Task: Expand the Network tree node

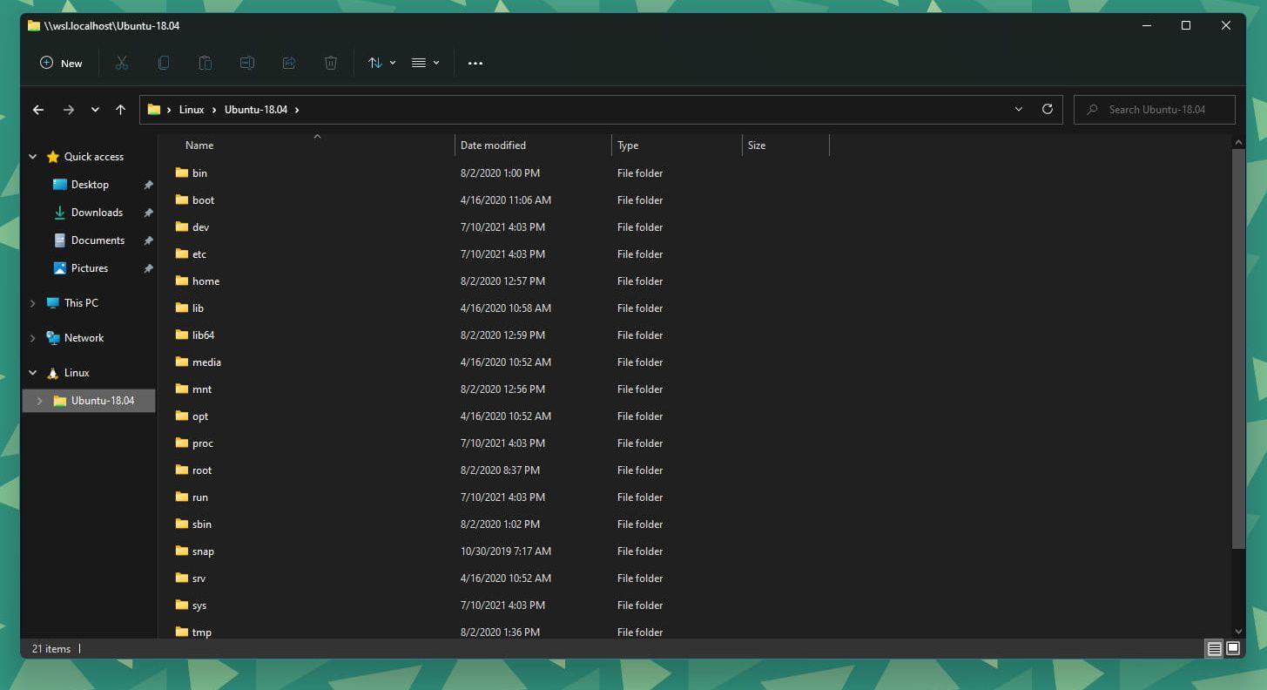Action: pos(33,338)
